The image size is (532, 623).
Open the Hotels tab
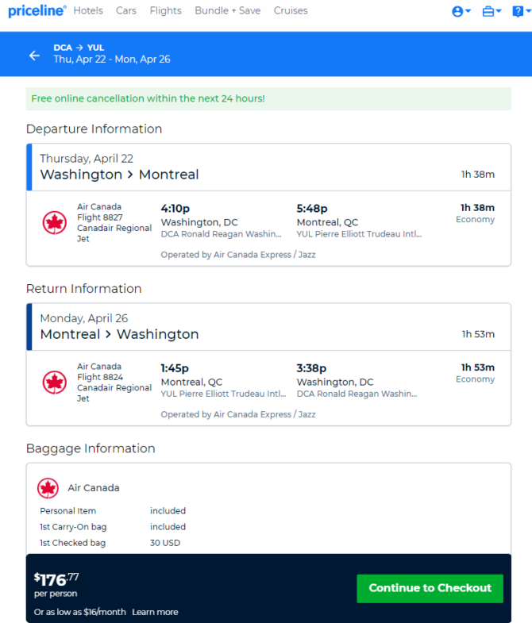point(88,11)
